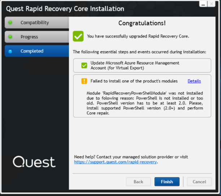Click the green dot beside Compatibility
This screenshot has width=221, height=196.
click(10, 22)
